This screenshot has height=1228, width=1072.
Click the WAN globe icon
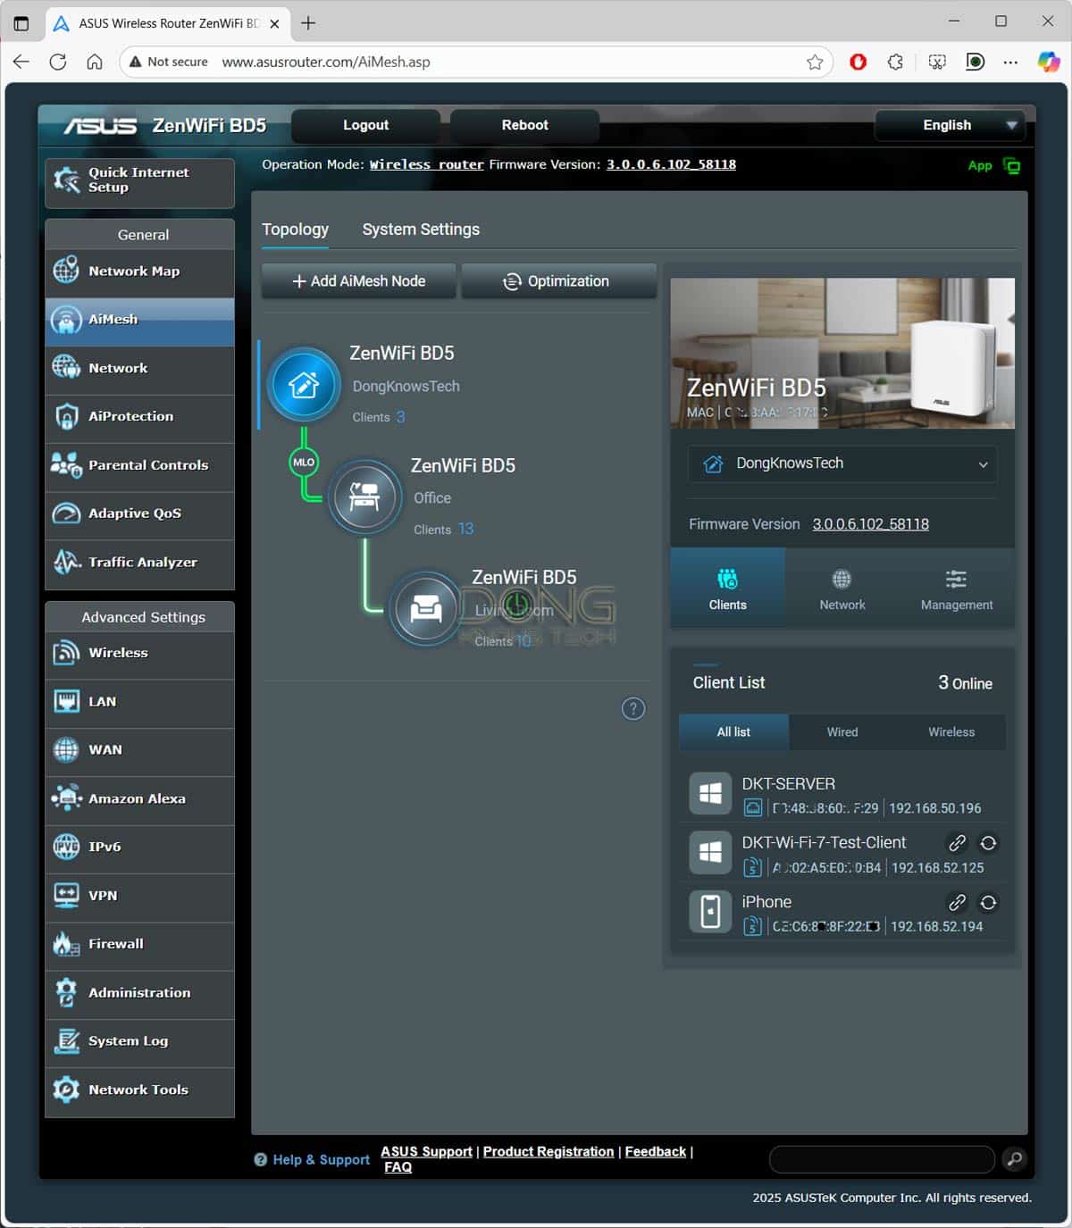point(67,750)
